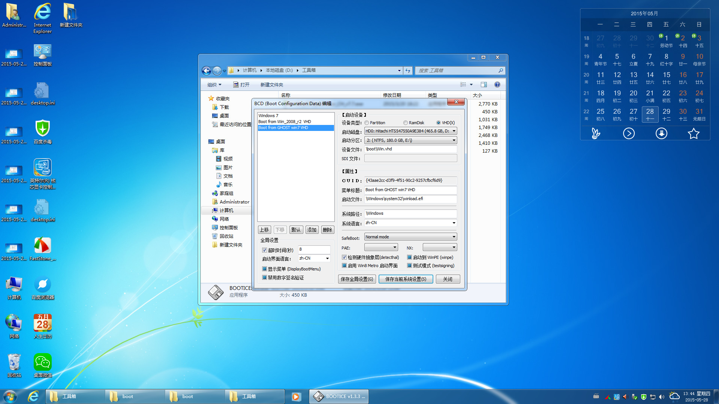Open the 控制面板 desktop icon
This screenshot has height=404, width=719.
pyautogui.click(x=42, y=55)
